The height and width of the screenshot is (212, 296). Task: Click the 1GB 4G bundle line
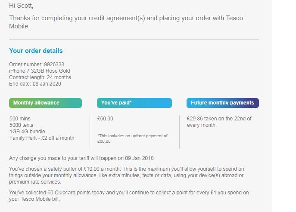tap(27, 132)
